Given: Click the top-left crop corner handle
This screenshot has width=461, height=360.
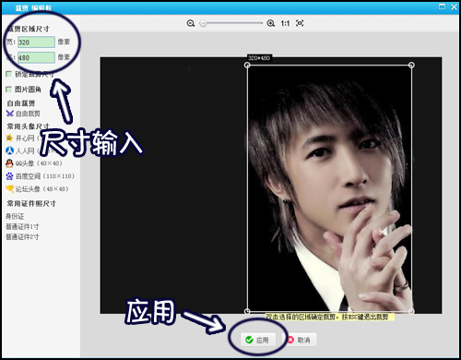Looking at the screenshot, I should [x=247, y=65].
